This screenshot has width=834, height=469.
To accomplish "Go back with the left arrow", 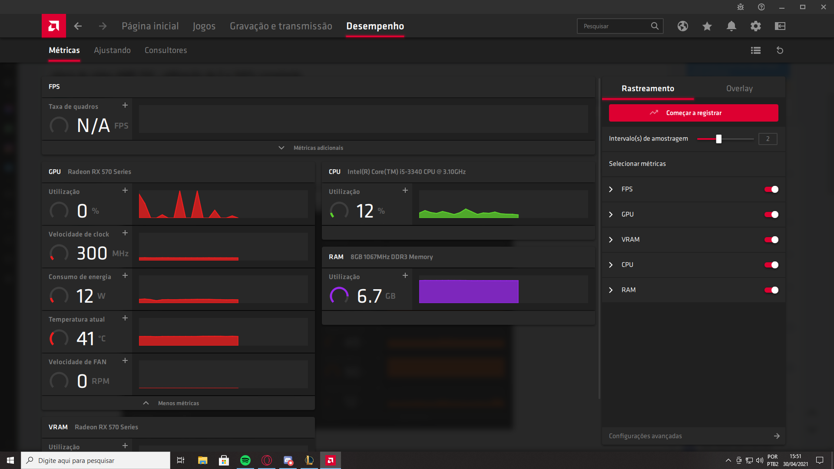I will 78,26.
